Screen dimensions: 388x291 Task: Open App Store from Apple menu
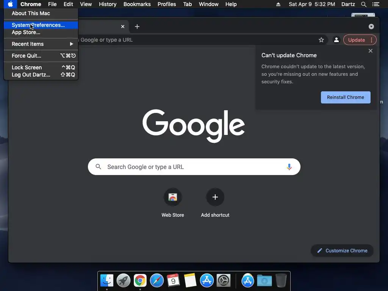41,33
